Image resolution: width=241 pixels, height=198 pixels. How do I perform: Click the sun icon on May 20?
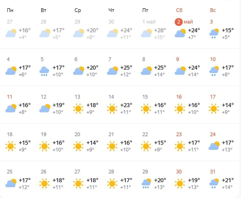click(x=78, y=146)
